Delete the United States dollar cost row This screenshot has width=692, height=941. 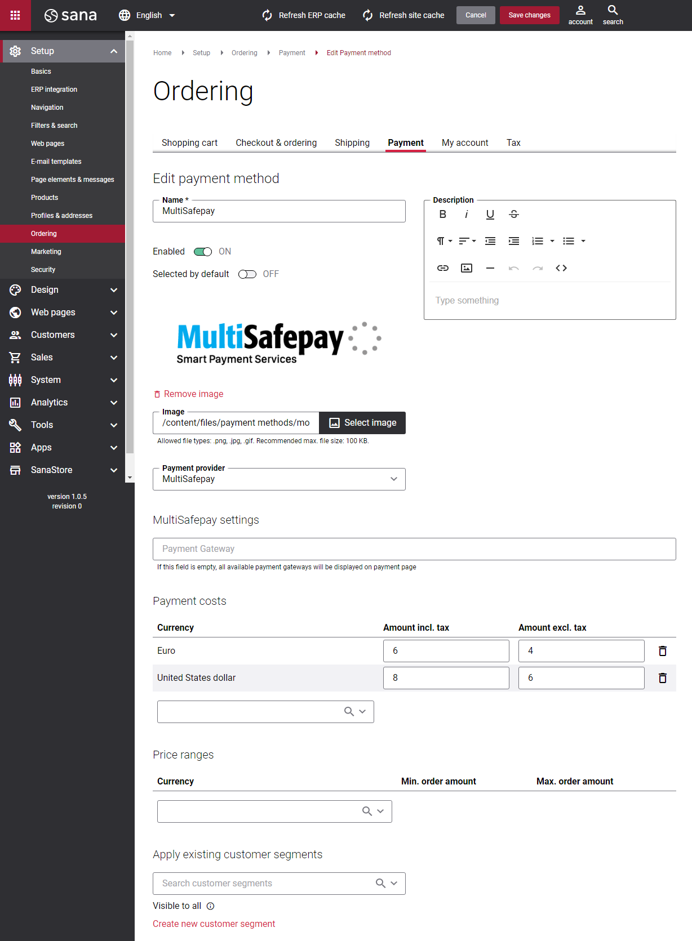(x=663, y=678)
